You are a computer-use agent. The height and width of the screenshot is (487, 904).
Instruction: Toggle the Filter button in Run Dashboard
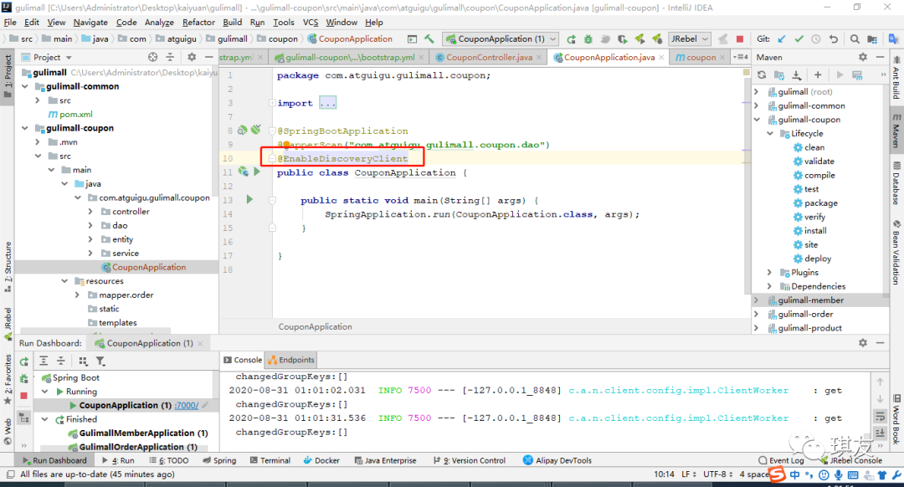coord(100,361)
